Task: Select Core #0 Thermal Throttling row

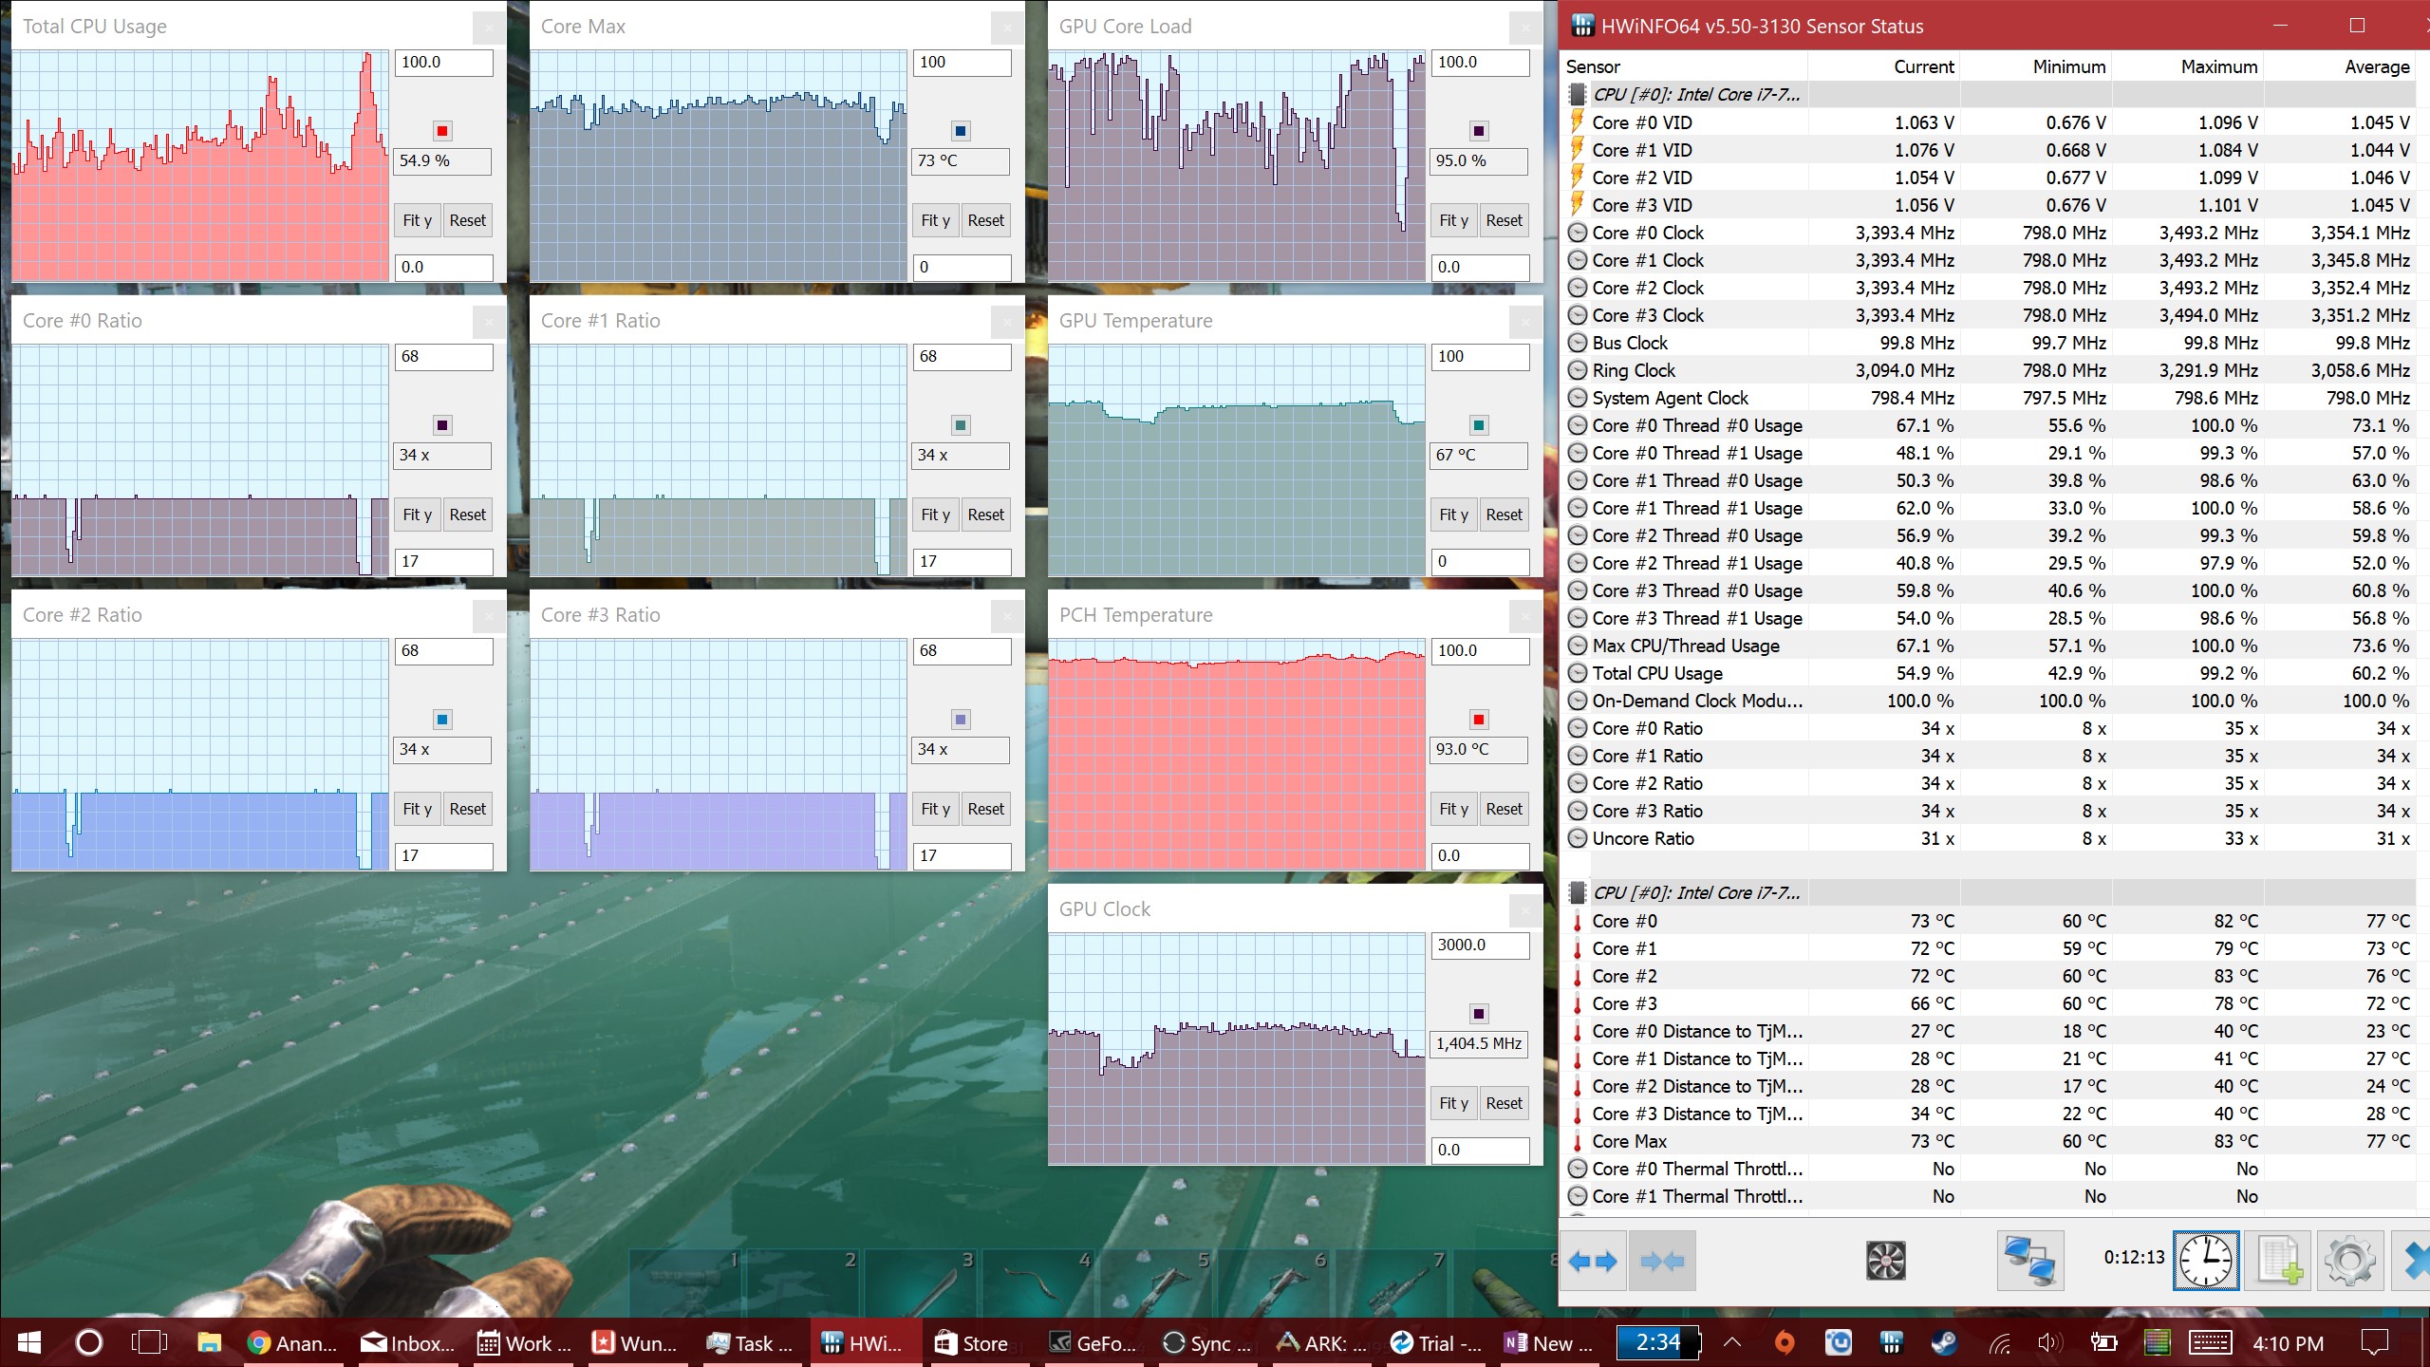Action: coord(1989,1169)
